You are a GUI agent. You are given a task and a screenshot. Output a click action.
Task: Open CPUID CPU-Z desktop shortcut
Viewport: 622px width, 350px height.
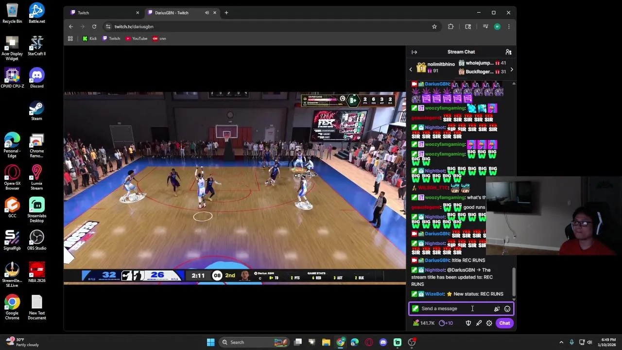coord(12,78)
